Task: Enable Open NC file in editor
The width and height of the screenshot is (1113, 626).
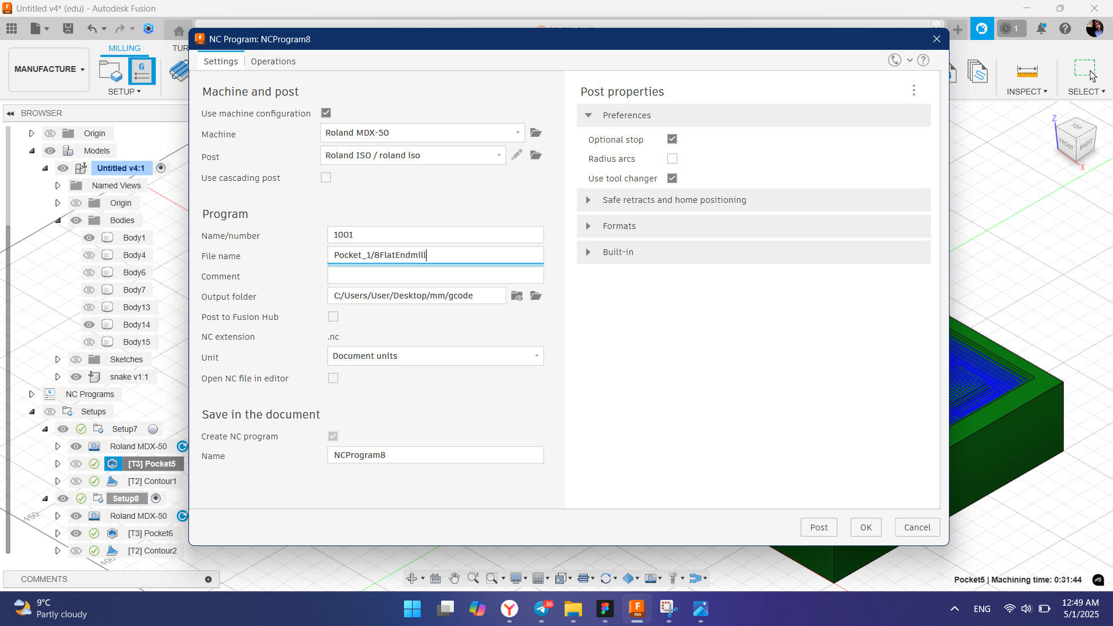Action: click(333, 378)
